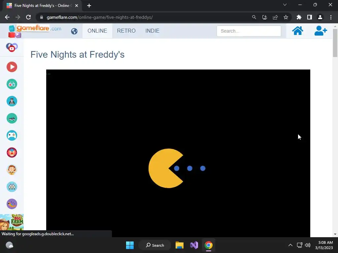Open the social media icon in sidebar
This screenshot has height=253, width=338.
[x=12, y=47]
